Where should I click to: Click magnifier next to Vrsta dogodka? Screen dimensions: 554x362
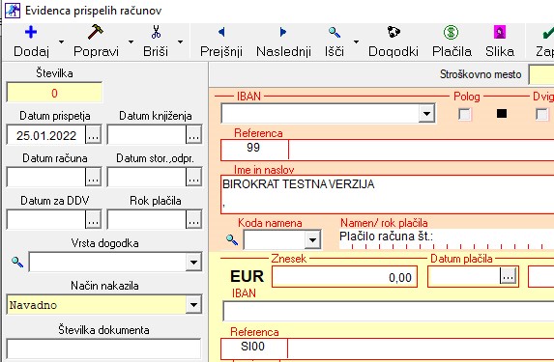[17, 262]
